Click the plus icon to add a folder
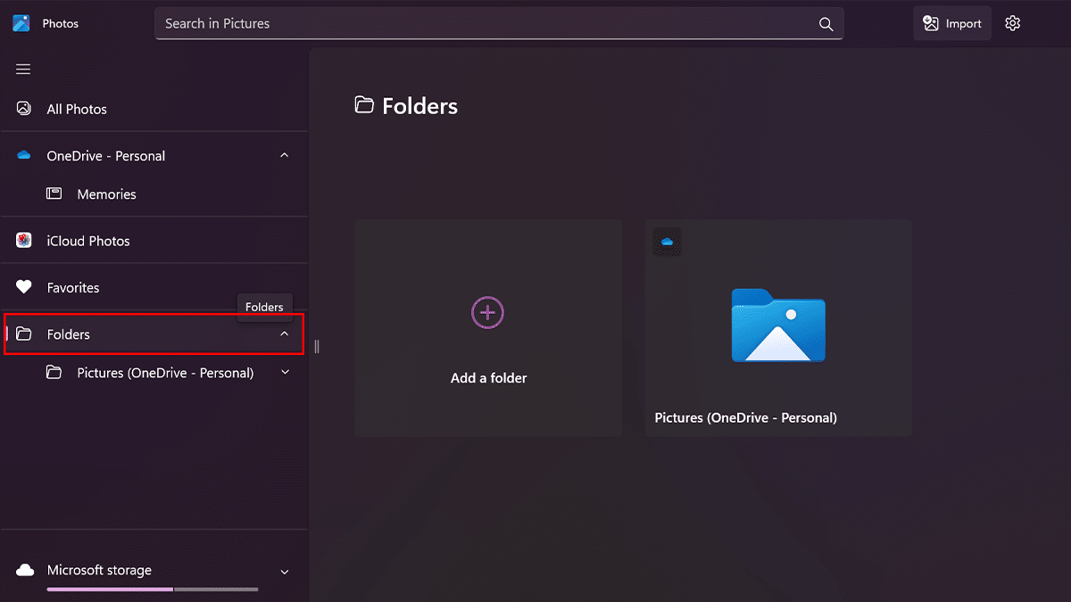The height and width of the screenshot is (602, 1071). pos(488,312)
